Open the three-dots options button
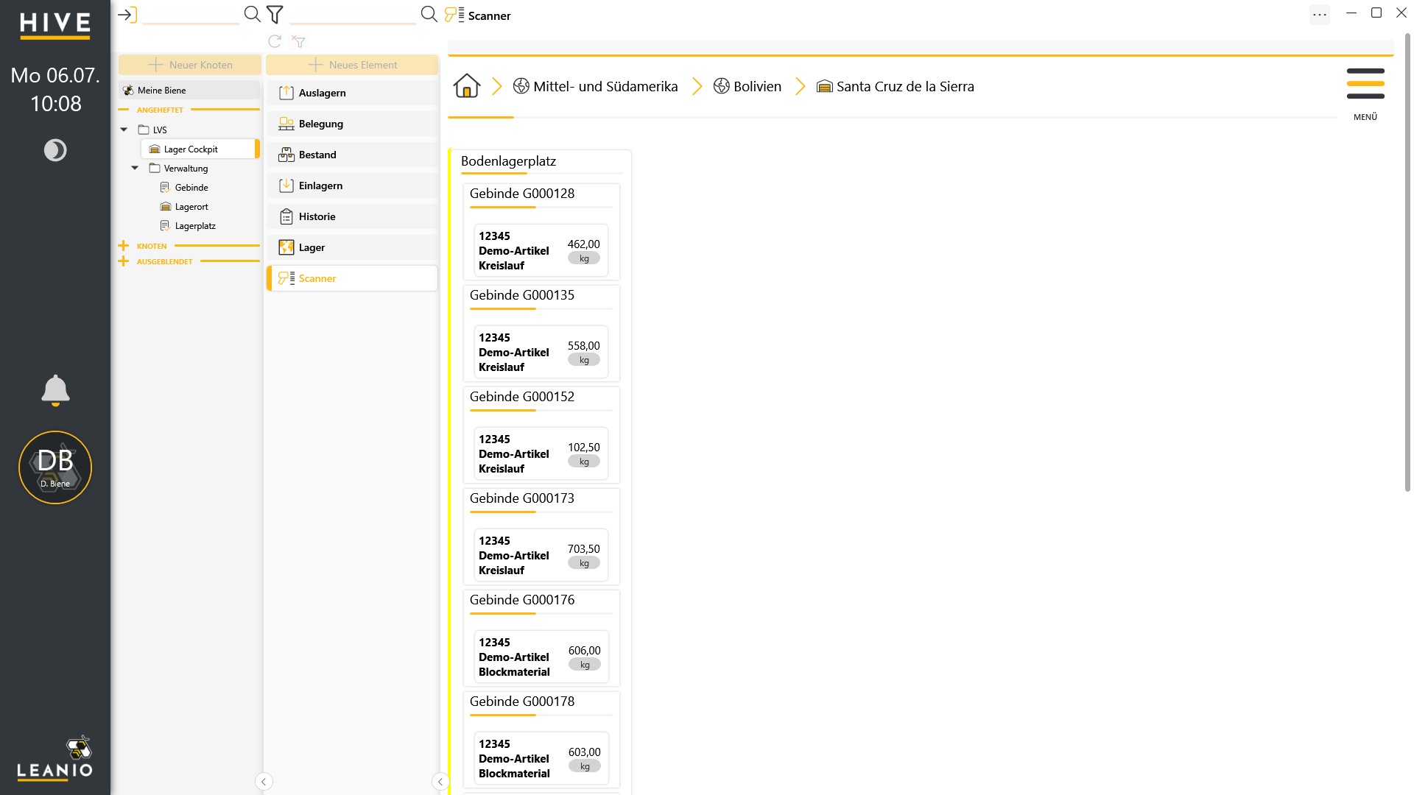 tap(1320, 14)
